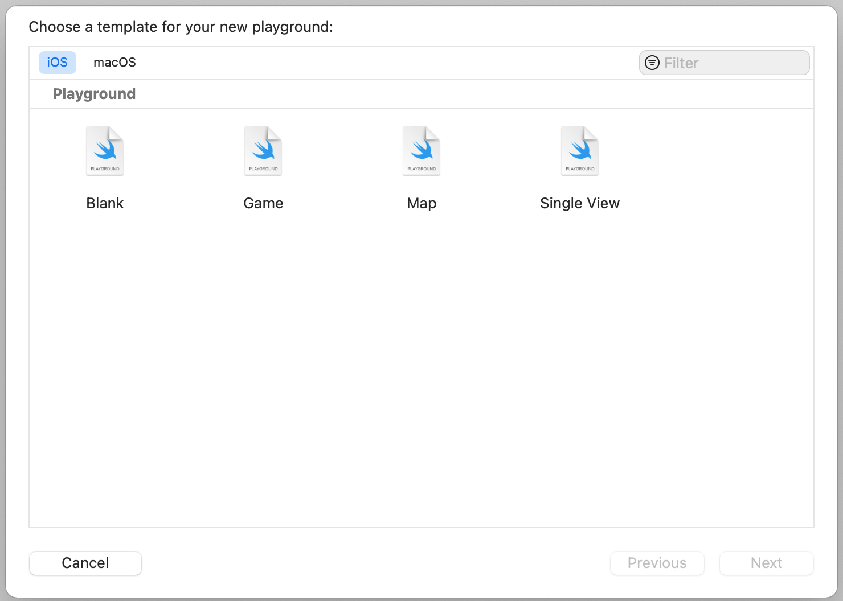The width and height of the screenshot is (843, 601).
Task: Click the filter glyph inside the Filter field
Action: (652, 63)
